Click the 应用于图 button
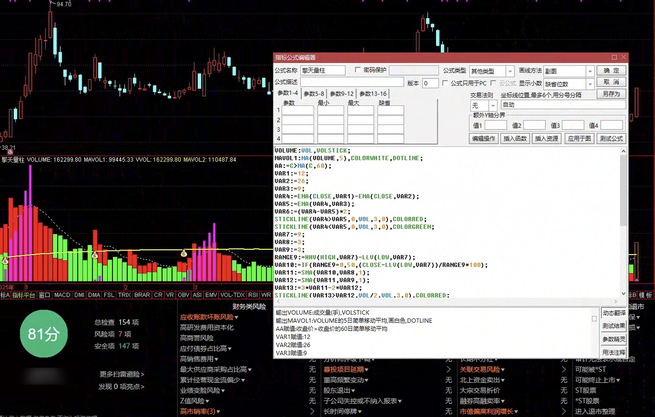This screenshot has height=417, width=655. coord(579,139)
